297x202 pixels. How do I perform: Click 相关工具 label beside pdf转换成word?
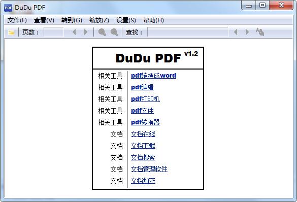tap(110, 76)
